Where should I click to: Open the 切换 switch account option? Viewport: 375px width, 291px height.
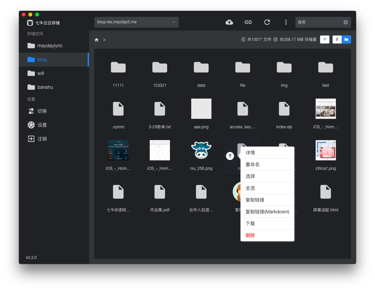click(x=42, y=111)
